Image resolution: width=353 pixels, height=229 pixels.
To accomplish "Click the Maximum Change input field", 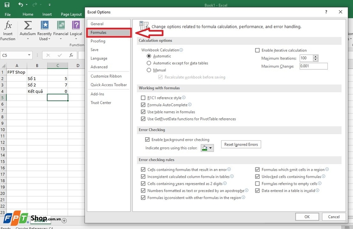I will click(x=314, y=66).
